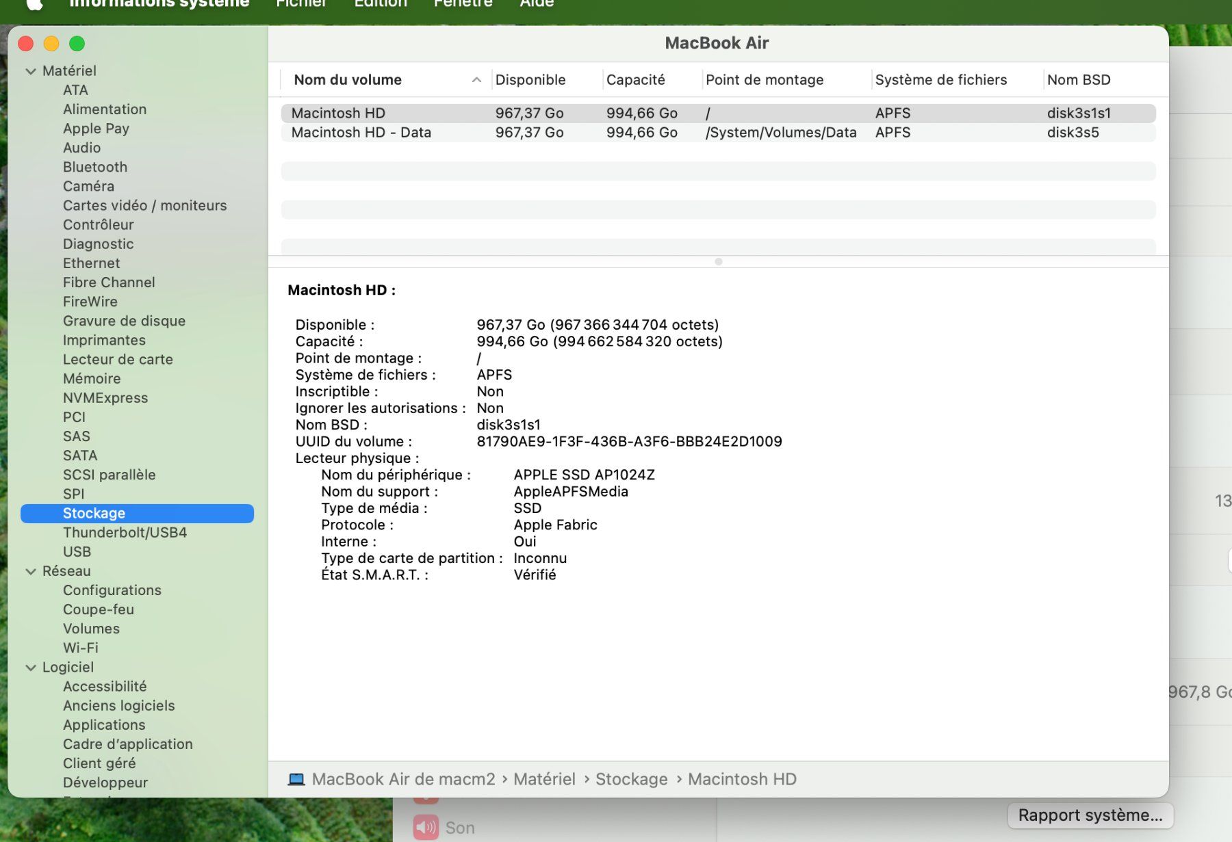Select SATA in the sidebar

[80, 456]
